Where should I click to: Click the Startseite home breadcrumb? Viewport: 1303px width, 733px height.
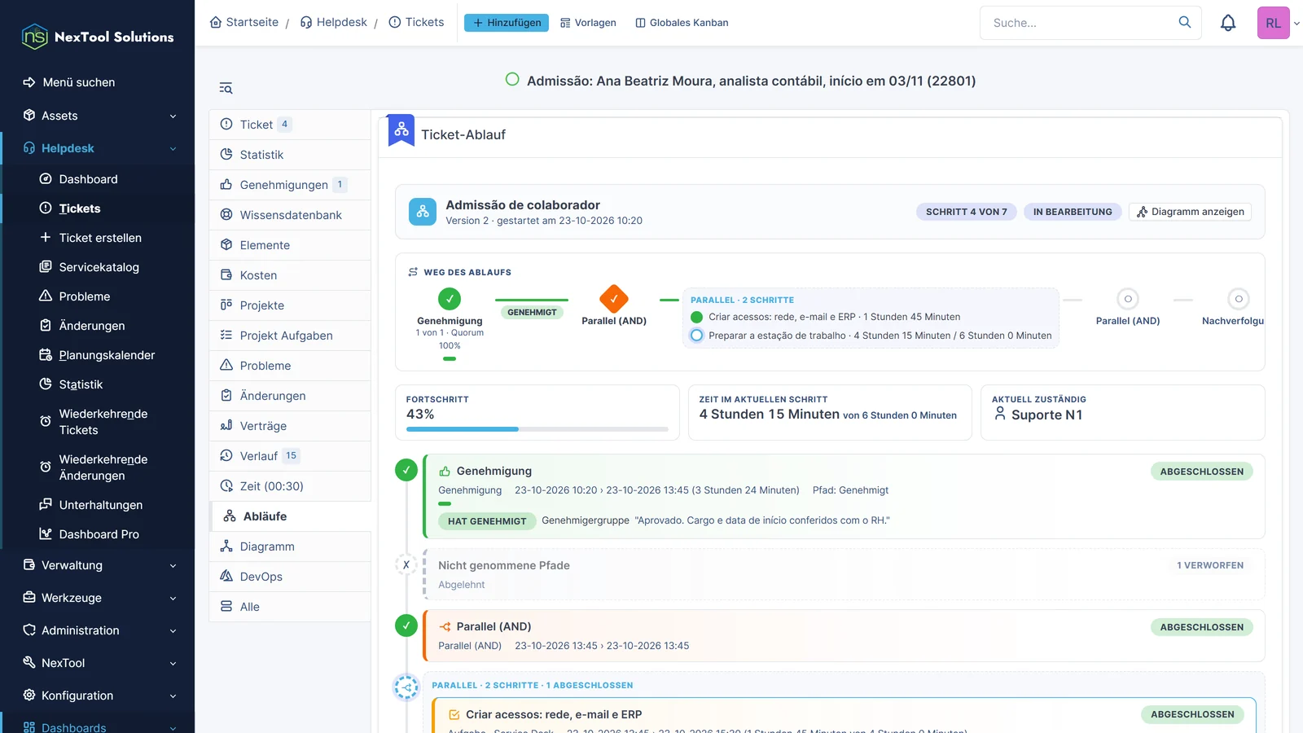244,22
